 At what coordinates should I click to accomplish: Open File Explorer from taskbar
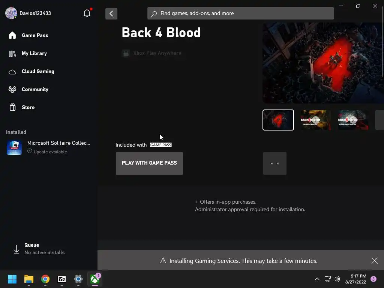(x=28, y=279)
